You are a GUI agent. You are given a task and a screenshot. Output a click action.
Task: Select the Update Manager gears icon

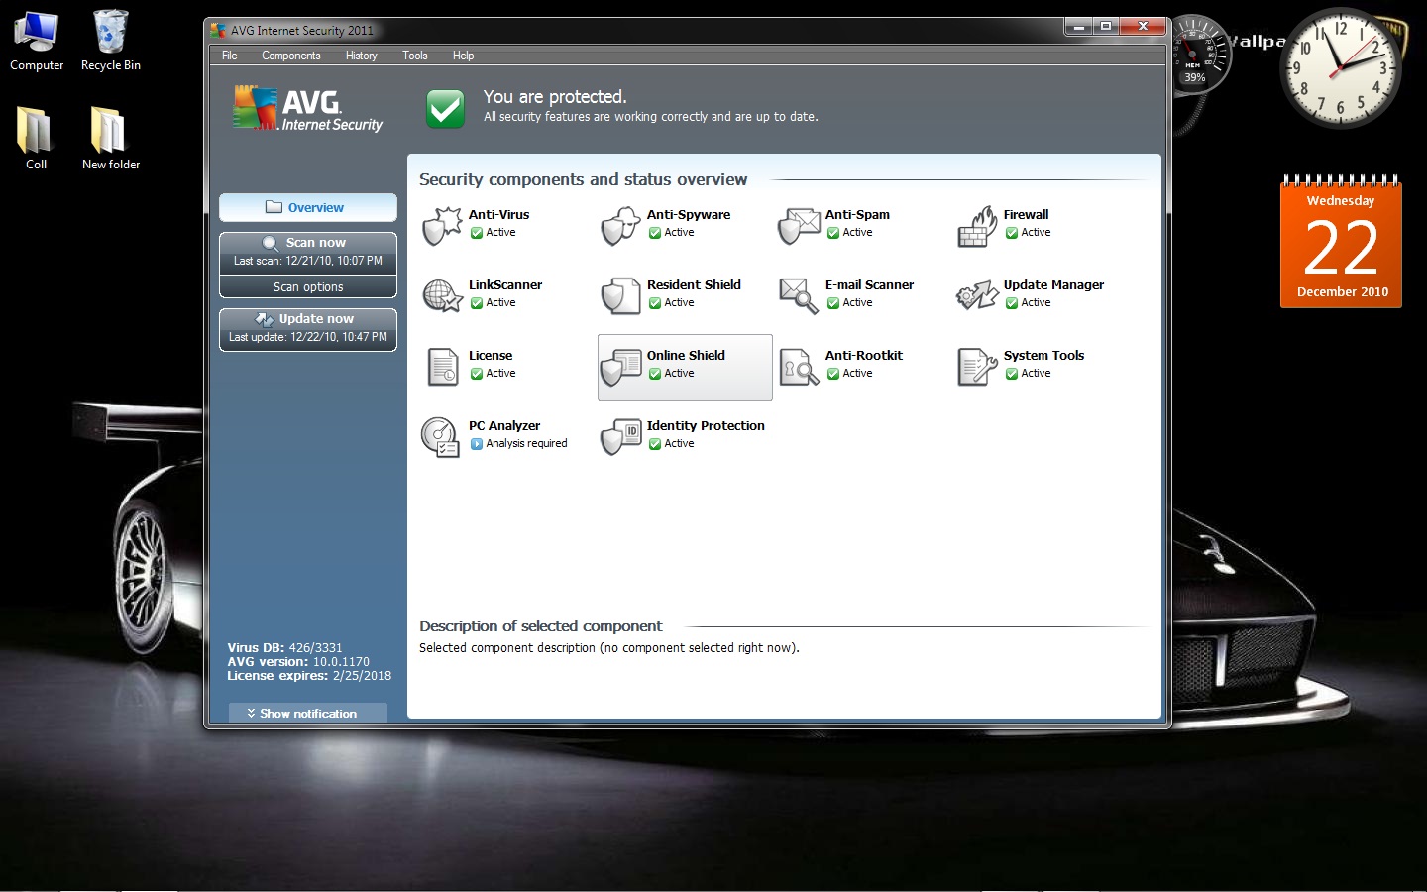point(977,295)
